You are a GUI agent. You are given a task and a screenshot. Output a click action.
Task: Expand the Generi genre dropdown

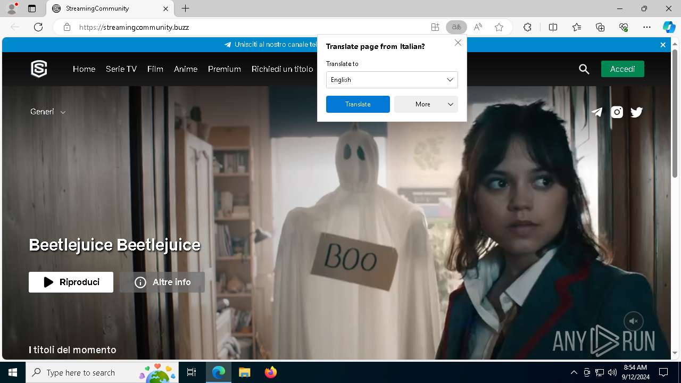(x=48, y=112)
